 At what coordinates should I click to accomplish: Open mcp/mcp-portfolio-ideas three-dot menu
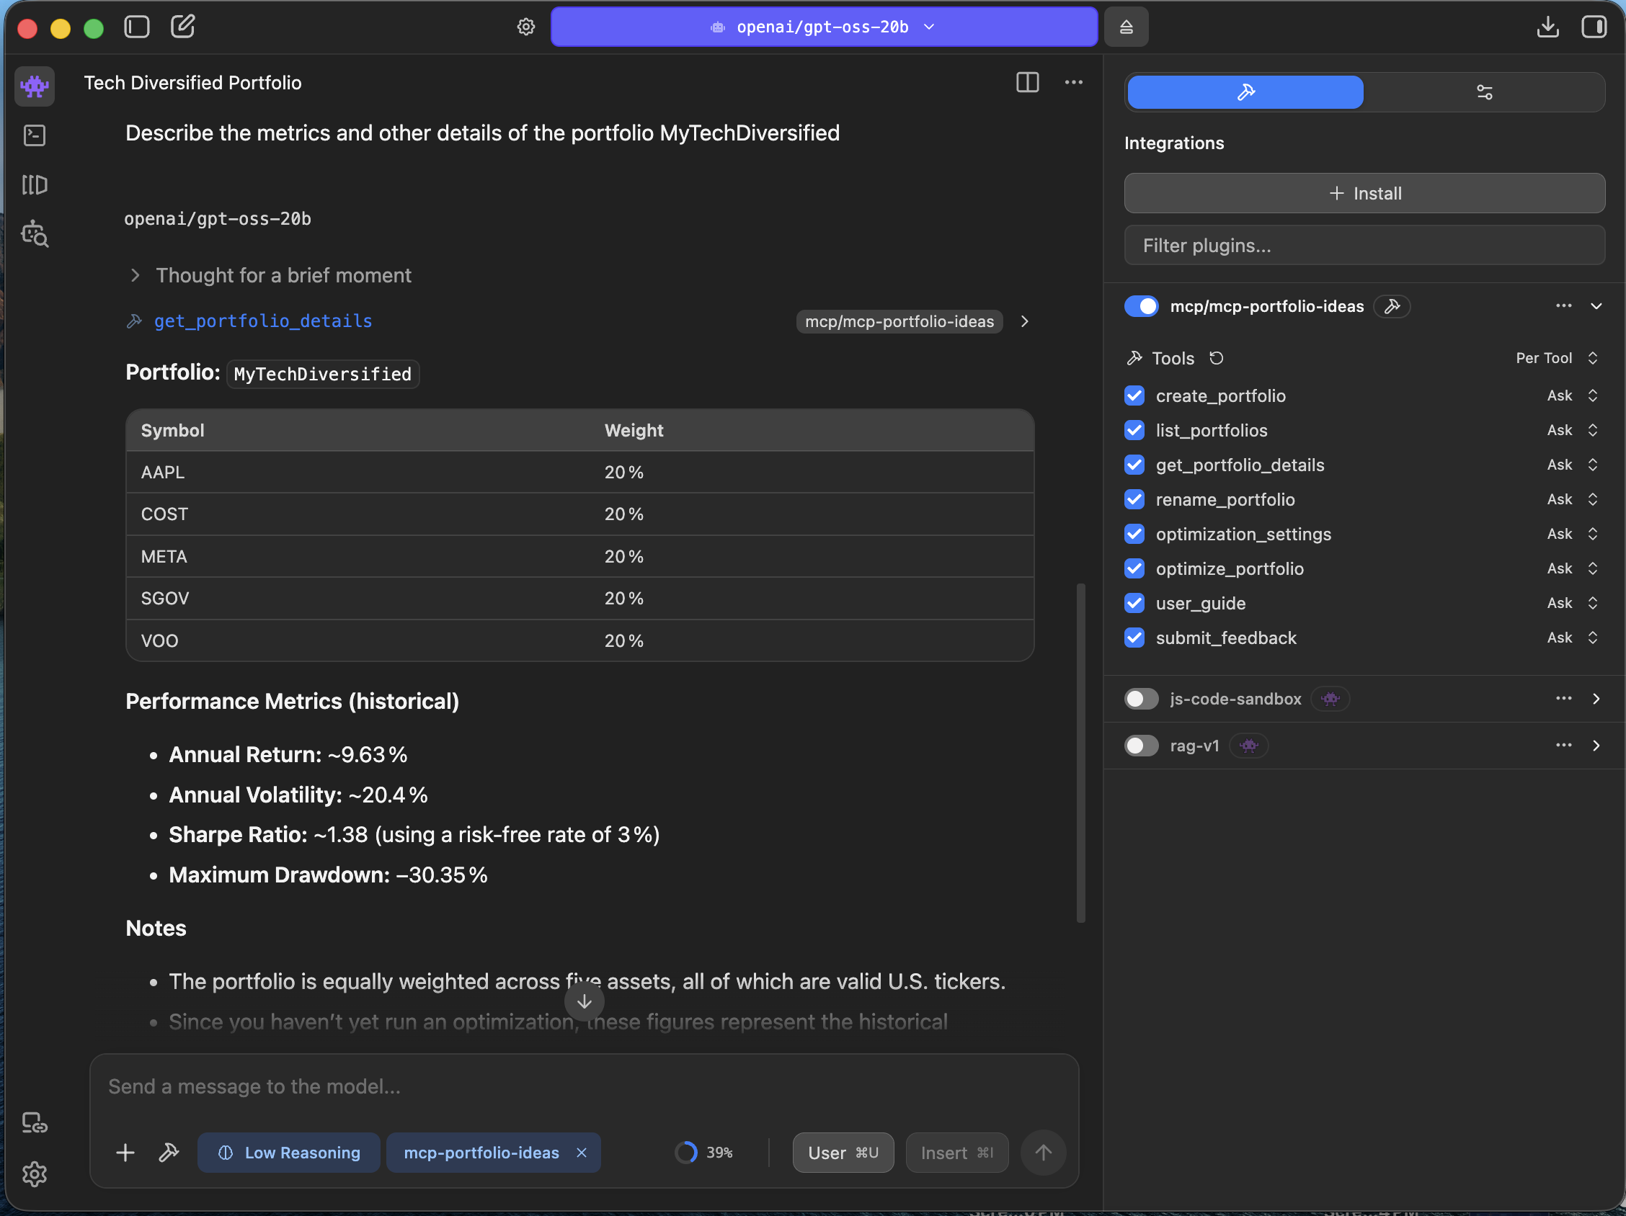[x=1563, y=306]
